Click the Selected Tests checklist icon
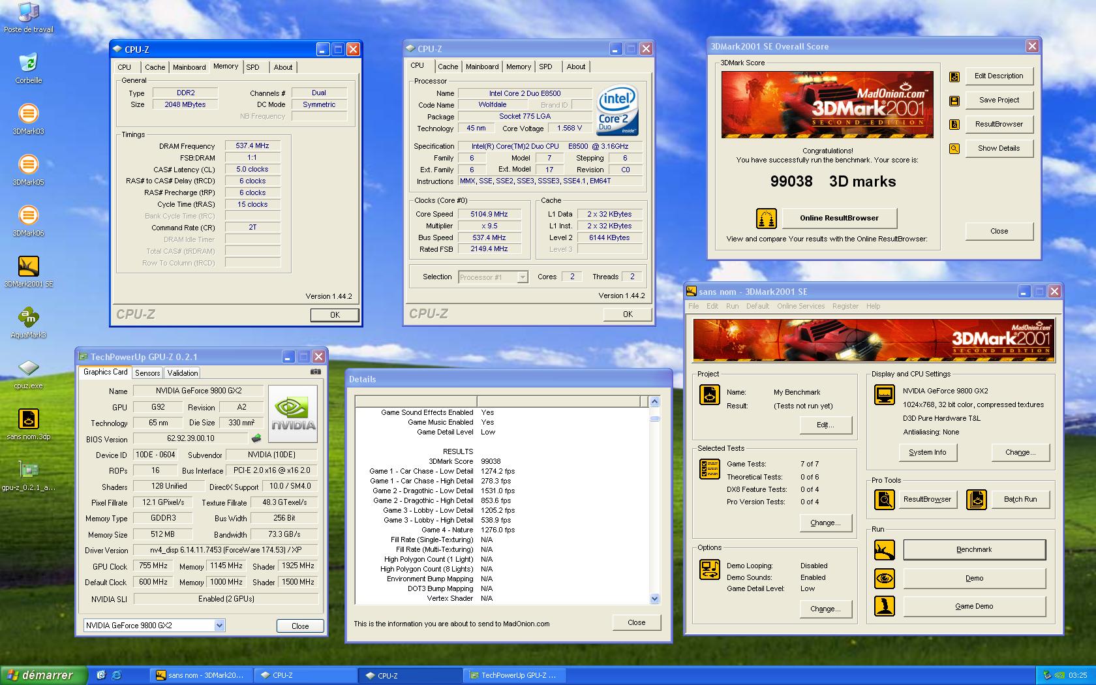 tap(710, 469)
